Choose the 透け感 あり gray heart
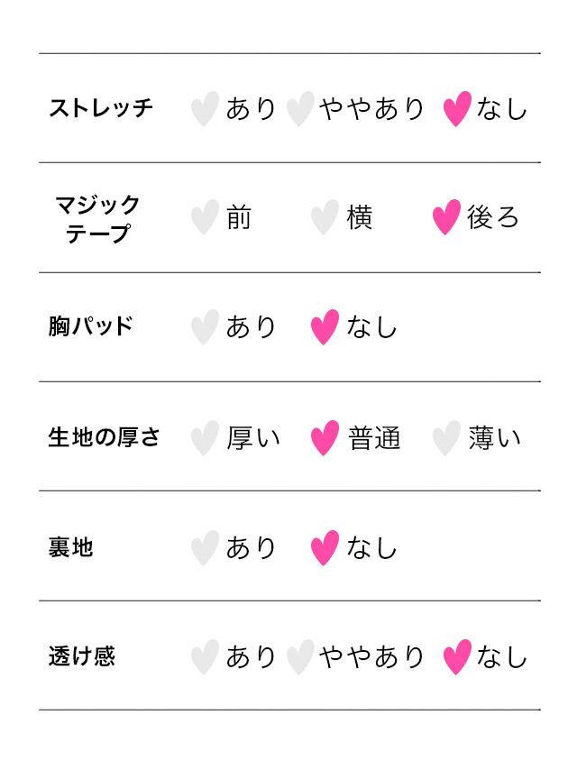Screen dimensions: 577x770 (x=205, y=657)
